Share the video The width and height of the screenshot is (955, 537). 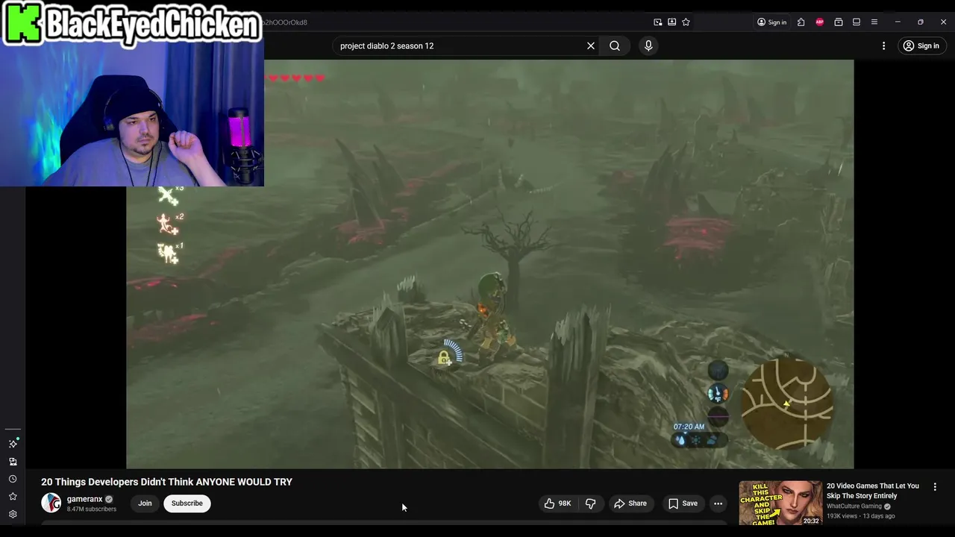630,503
